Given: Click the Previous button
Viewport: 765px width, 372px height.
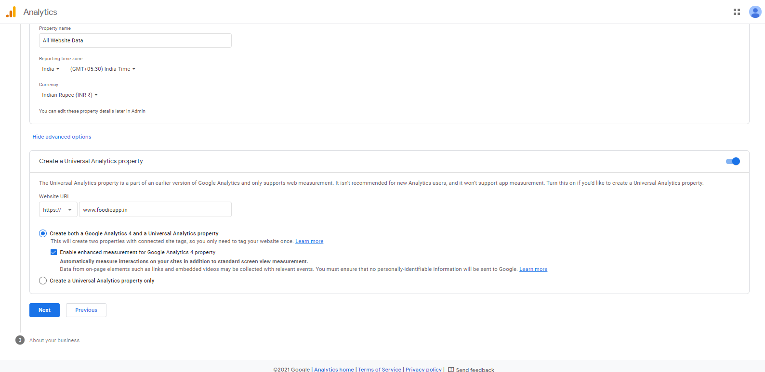Looking at the screenshot, I should coord(86,310).
